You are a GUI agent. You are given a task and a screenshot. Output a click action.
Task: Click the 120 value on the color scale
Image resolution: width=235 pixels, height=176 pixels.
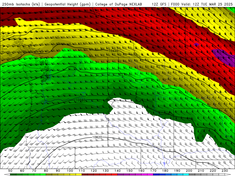tap(94, 171)
